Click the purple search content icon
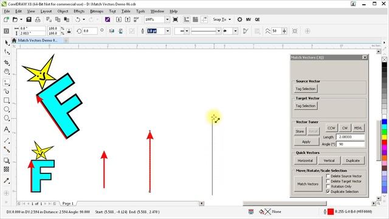 tap(108, 19)
